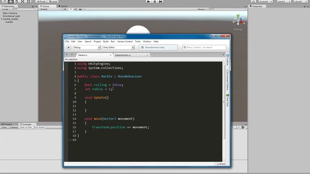This screenshot has width=310, height=174.
Task: Select the Move tool in Unity toolbar
Action: 11,1
